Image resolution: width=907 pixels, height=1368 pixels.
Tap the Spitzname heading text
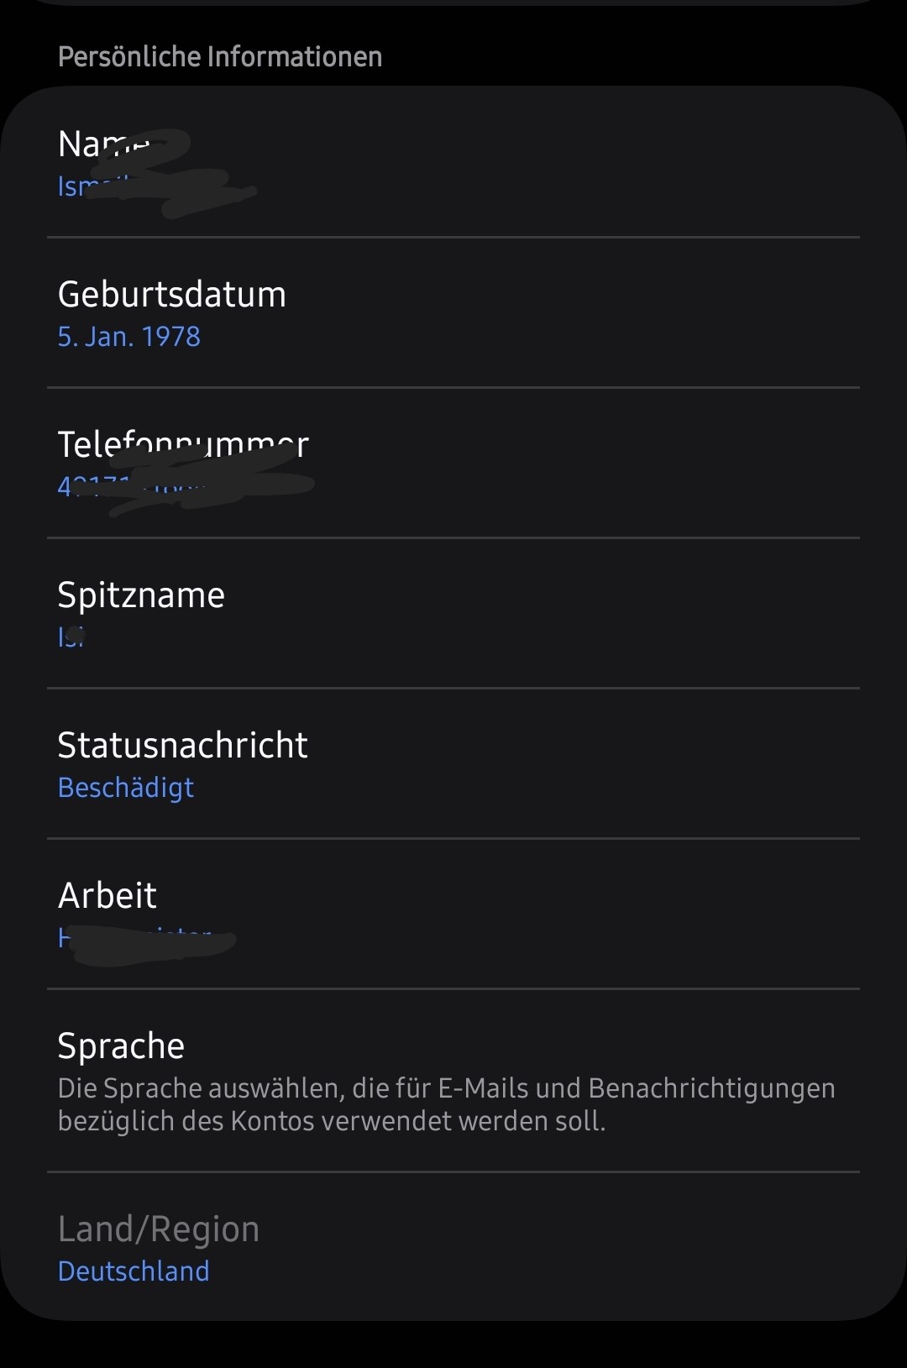[x=141, y=596]
